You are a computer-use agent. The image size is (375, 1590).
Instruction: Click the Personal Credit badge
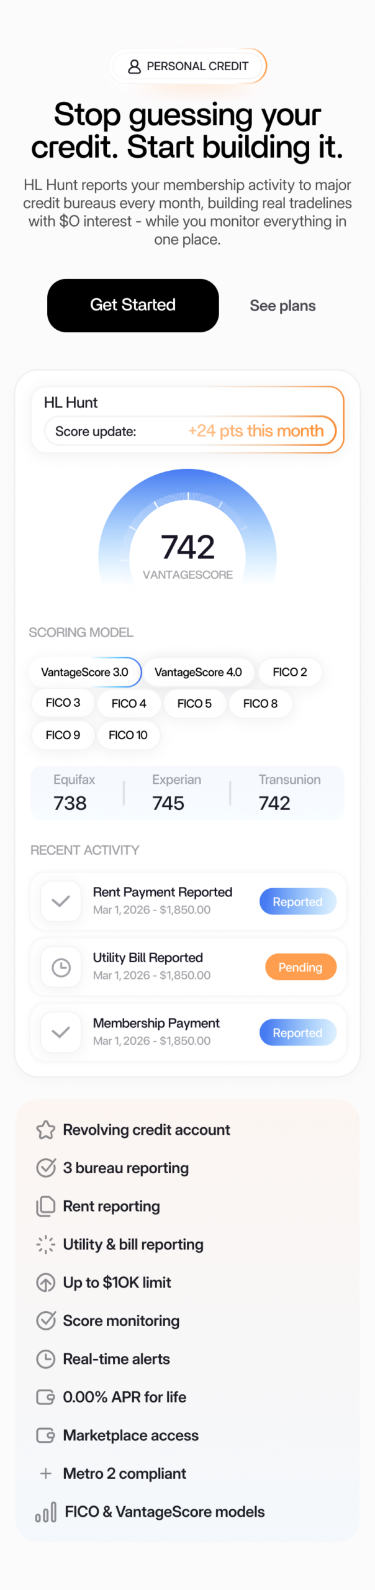click(187, 66)
